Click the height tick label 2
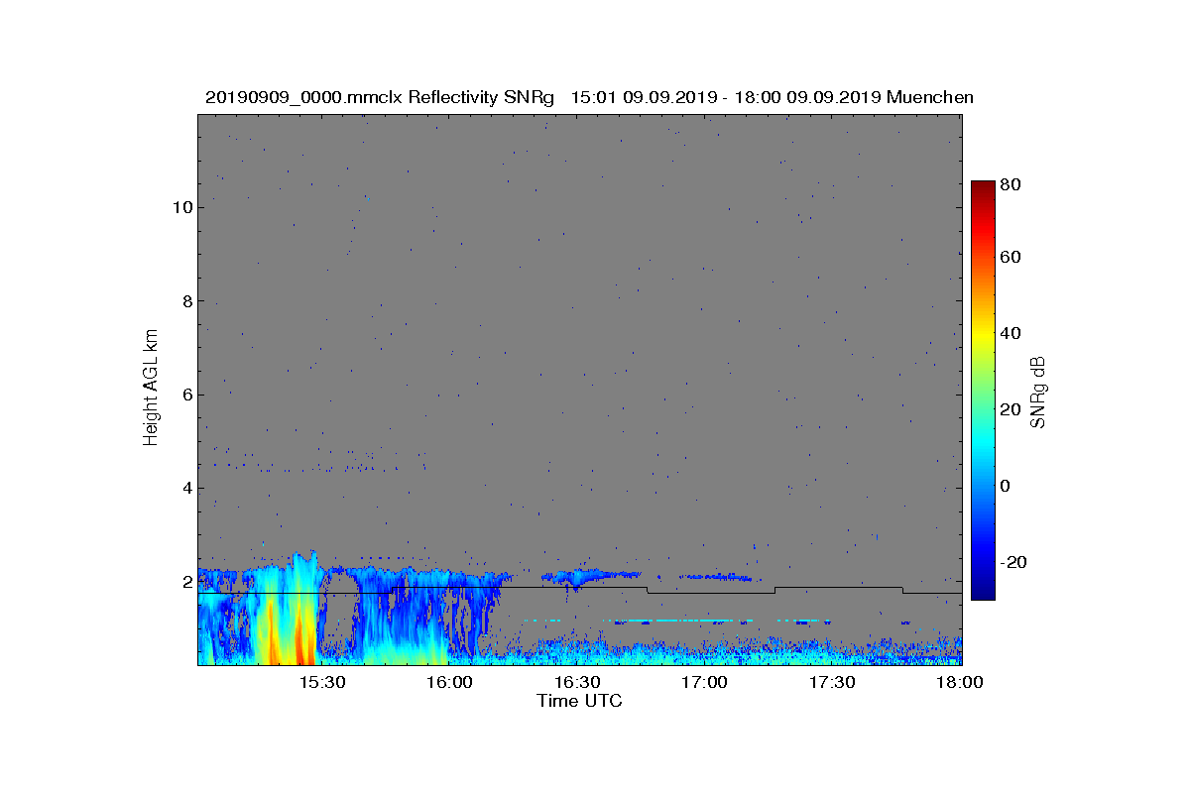 (186, 582)
